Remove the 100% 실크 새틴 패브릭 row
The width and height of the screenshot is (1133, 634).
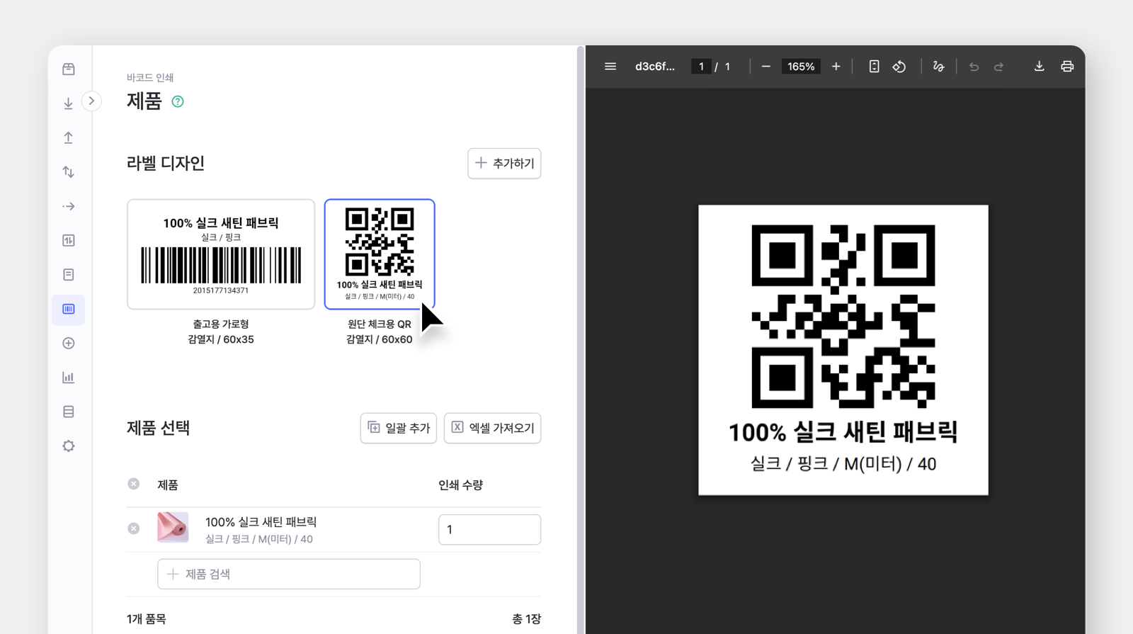click(x=134, y=528)
